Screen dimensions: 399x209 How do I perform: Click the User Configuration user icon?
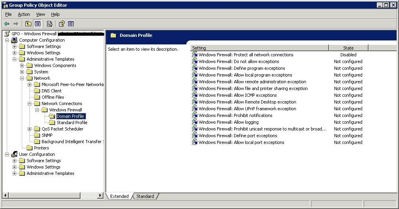tap(15, 154)
